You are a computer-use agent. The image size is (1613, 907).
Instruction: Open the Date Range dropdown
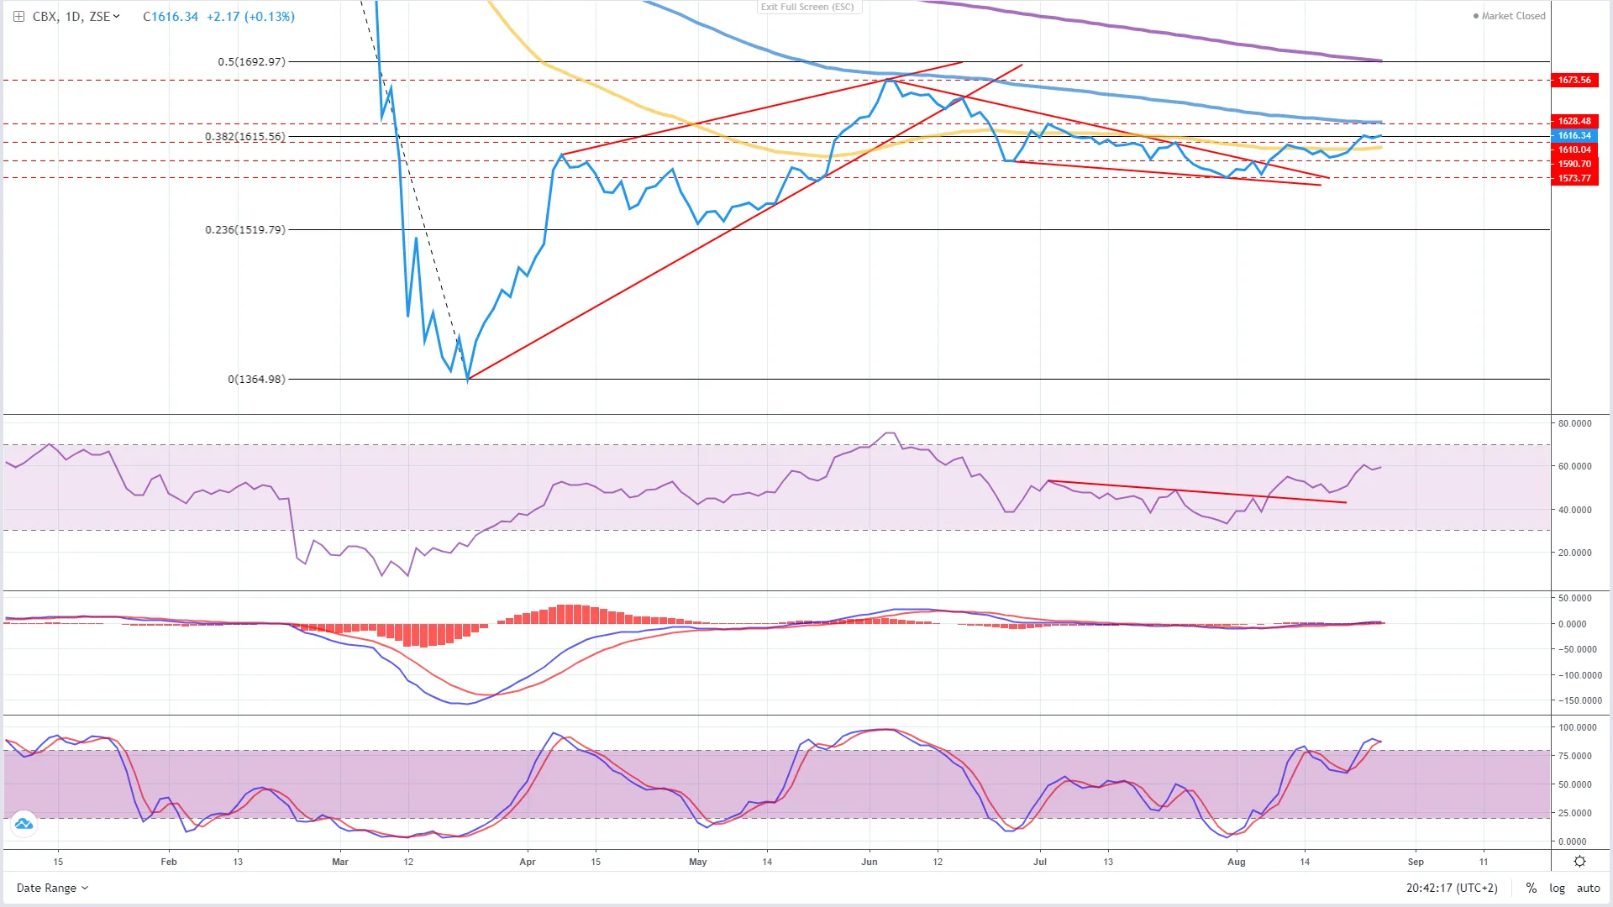pos(52,888)
